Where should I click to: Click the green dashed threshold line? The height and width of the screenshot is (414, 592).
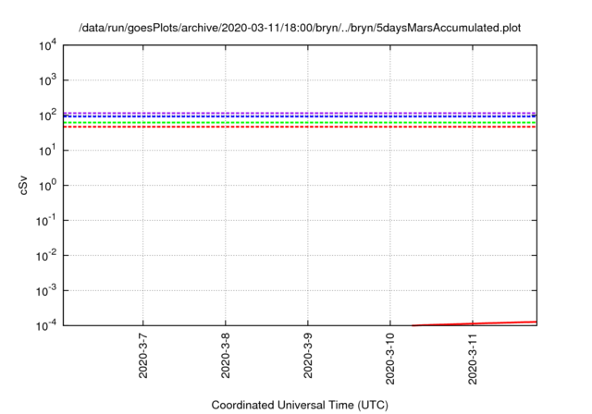[300, 123]
